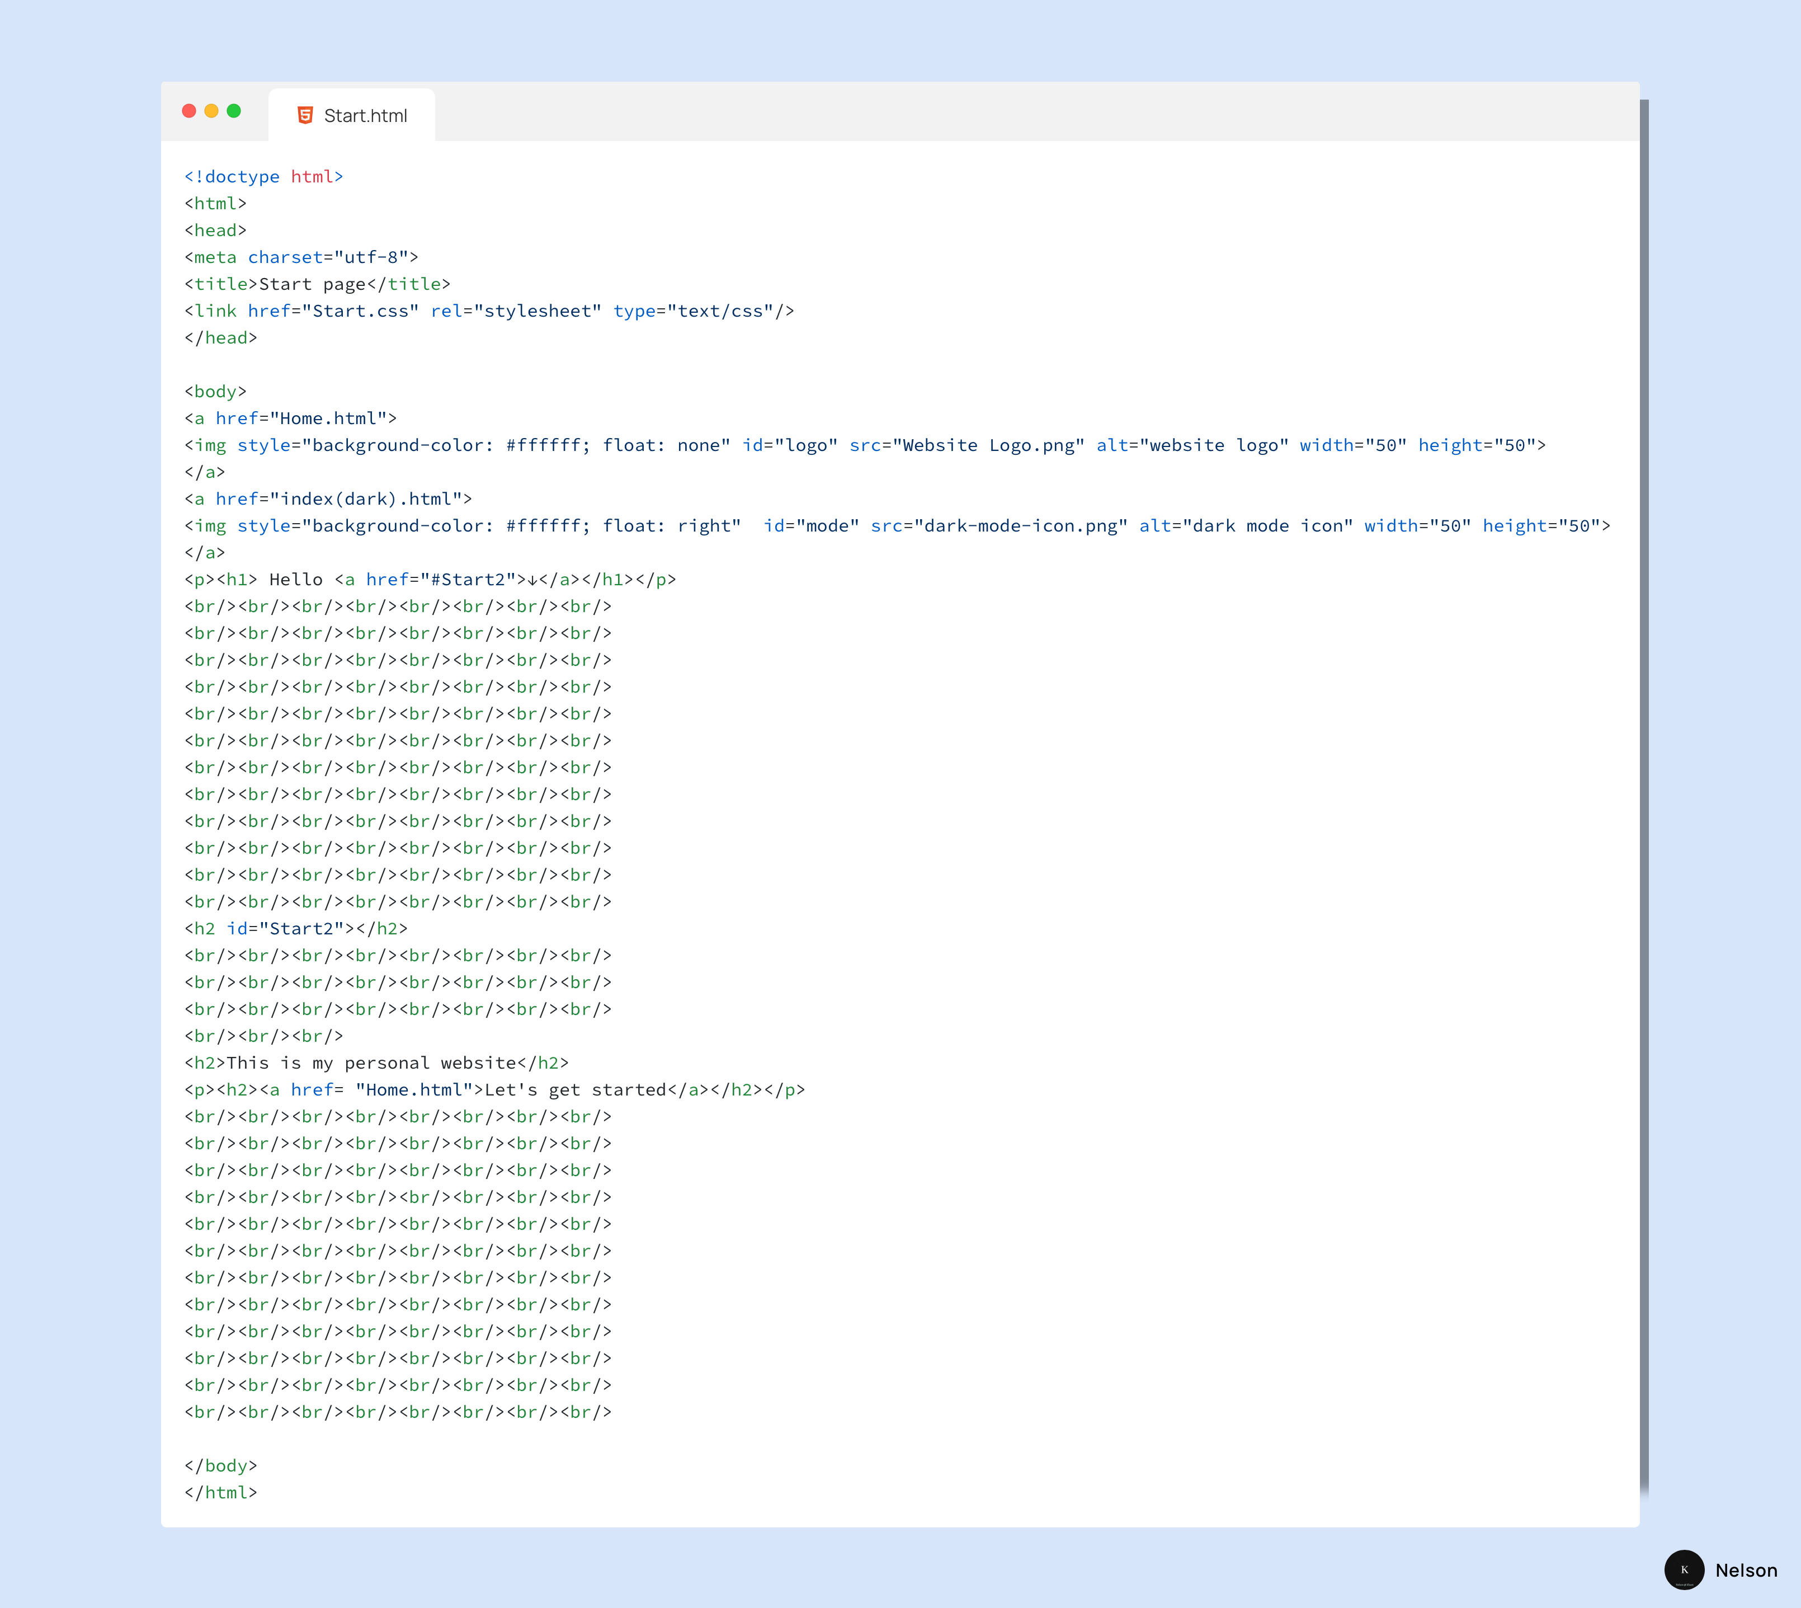Click the Let's get started anchor line

[x=494, y=1089]
